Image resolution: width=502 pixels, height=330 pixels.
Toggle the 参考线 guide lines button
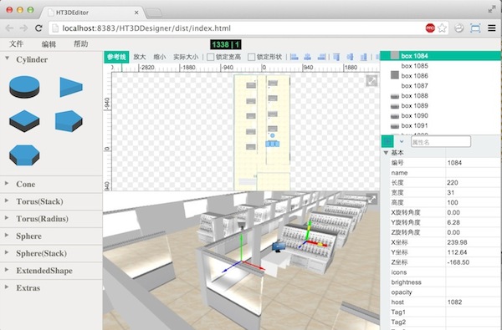[116, 57]
